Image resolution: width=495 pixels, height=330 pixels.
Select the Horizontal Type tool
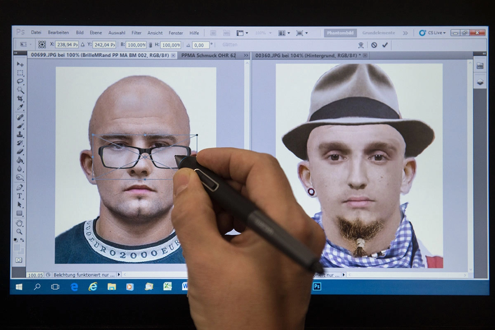click(x=20, y=196)
